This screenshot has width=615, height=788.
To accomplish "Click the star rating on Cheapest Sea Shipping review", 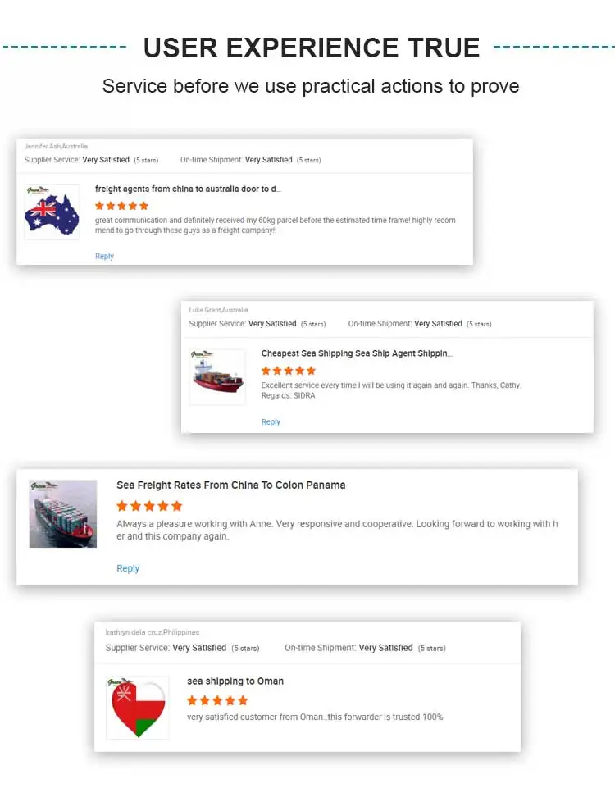I will [x=288, y=371].
